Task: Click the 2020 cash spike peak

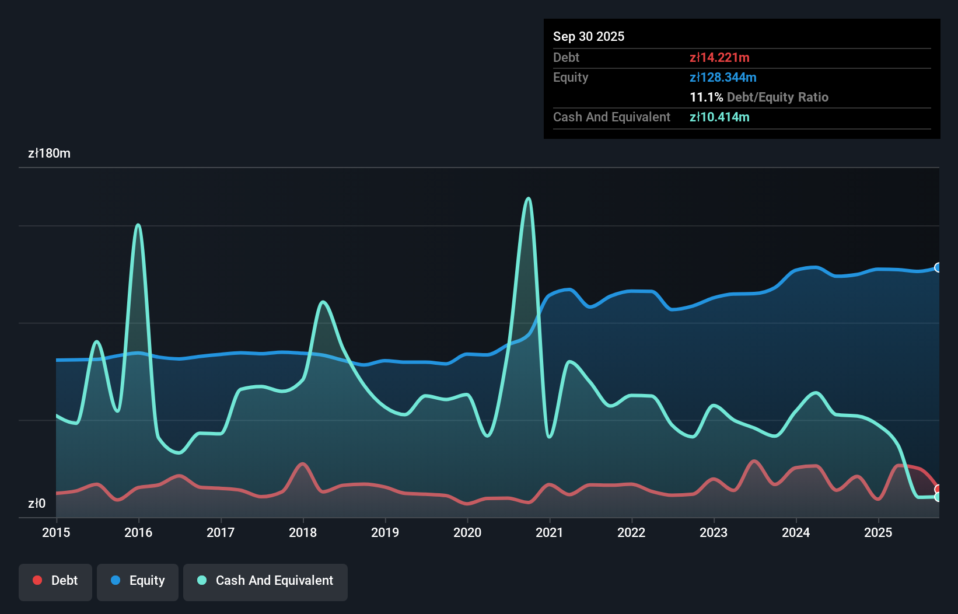Action: click(528, 200)
